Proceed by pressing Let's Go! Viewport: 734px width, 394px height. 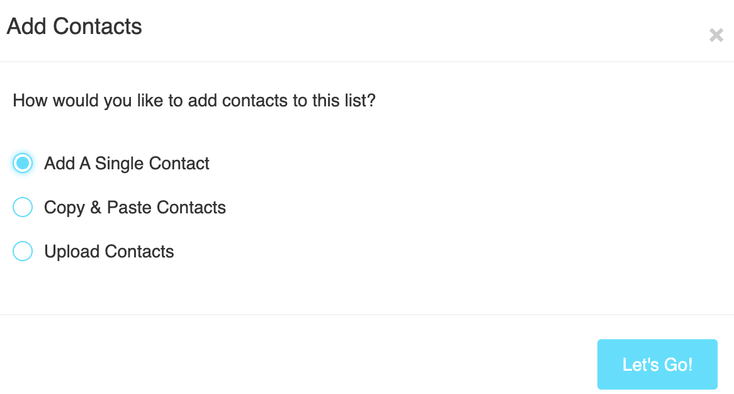[657, 364]
